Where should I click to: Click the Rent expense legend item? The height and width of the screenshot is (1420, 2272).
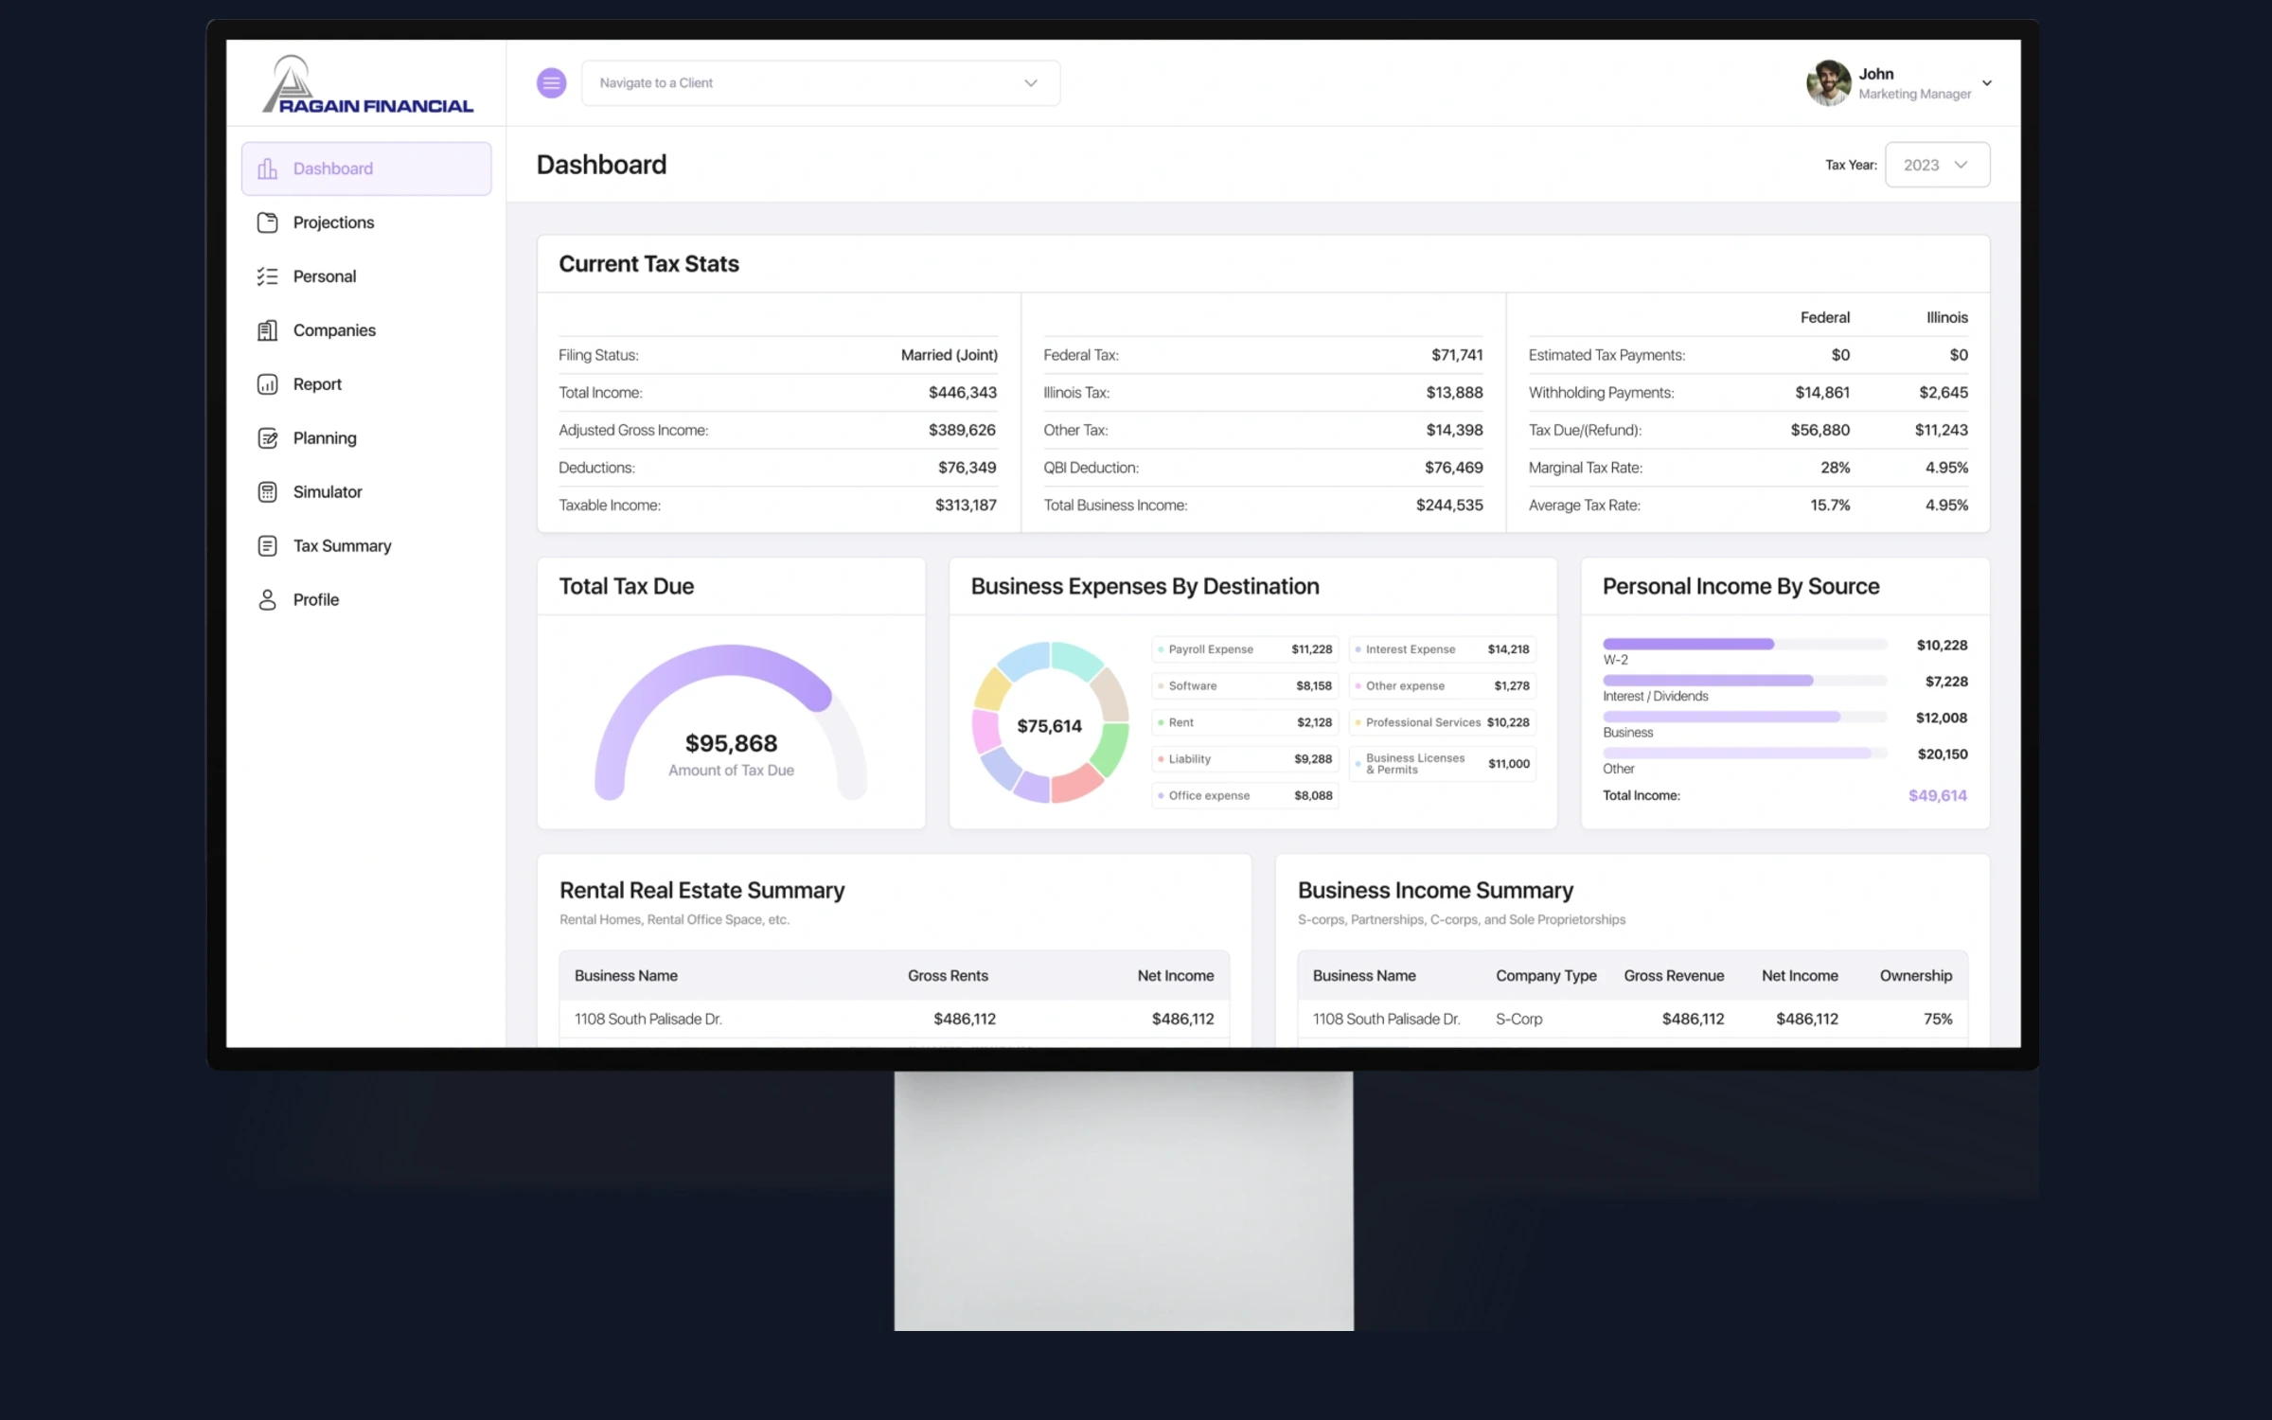tap(1245, 722)
